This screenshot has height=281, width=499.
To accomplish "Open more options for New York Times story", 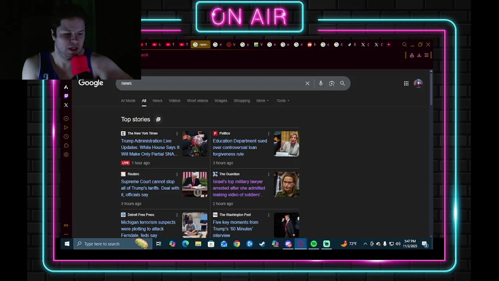I will 177,133.
